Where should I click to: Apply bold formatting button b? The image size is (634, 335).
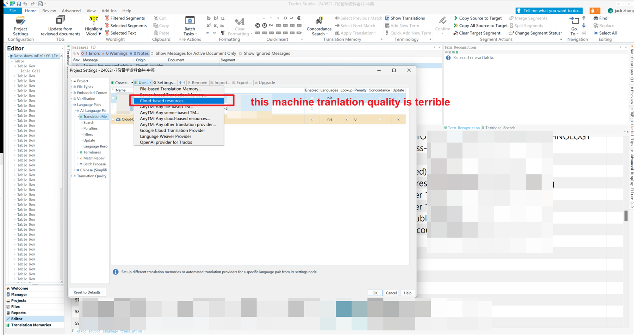209,18
